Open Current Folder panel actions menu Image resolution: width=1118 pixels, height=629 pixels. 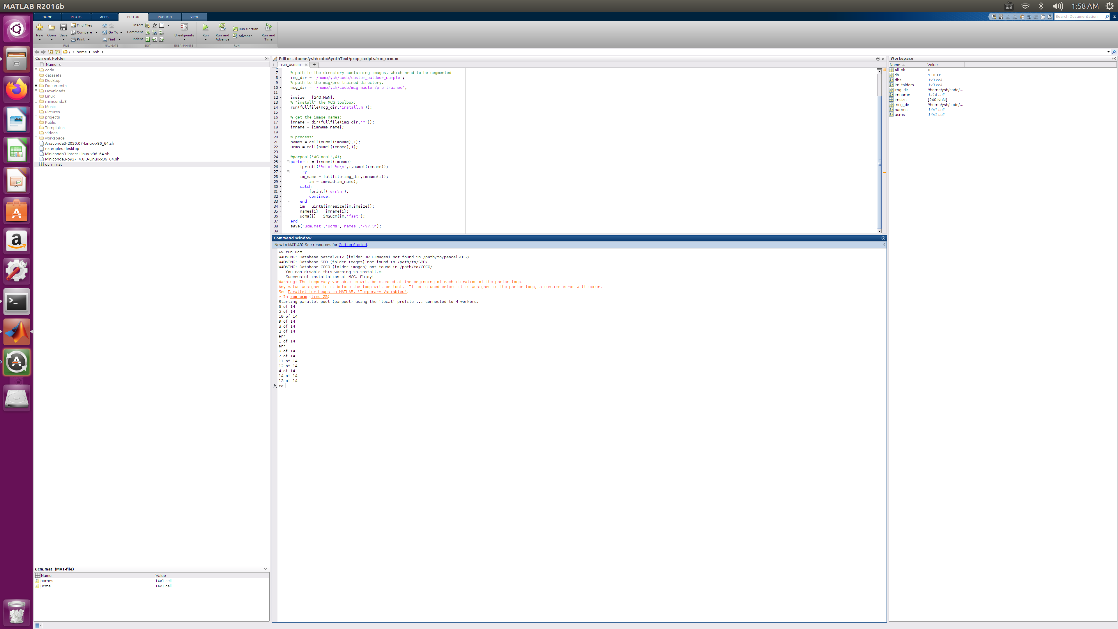coord(266,59)
